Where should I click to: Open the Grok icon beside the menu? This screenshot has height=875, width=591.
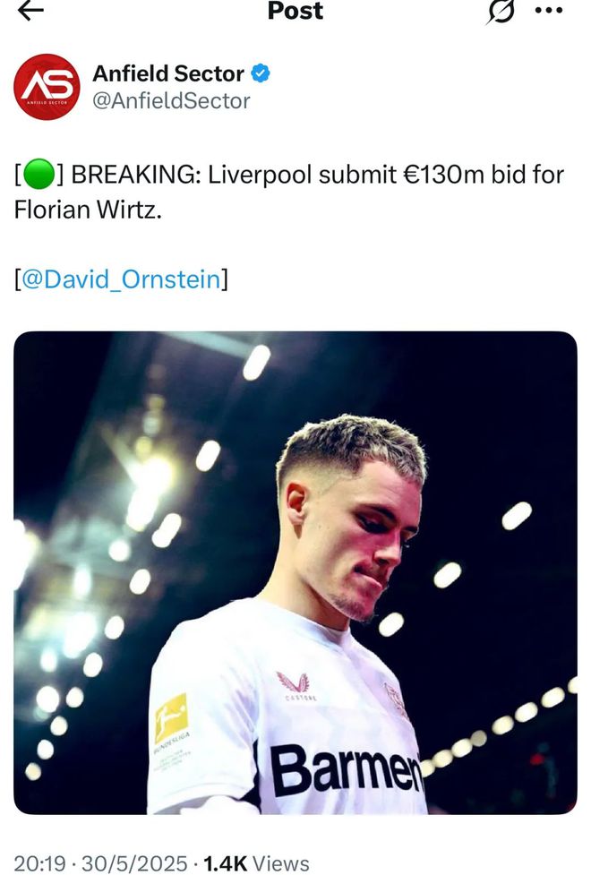click(501, 11)
